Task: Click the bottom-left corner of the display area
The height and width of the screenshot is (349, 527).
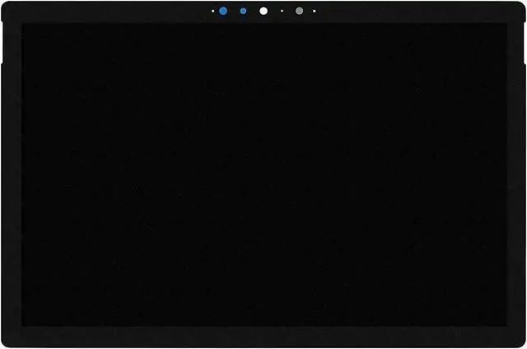Action: (x=22, y=324)
